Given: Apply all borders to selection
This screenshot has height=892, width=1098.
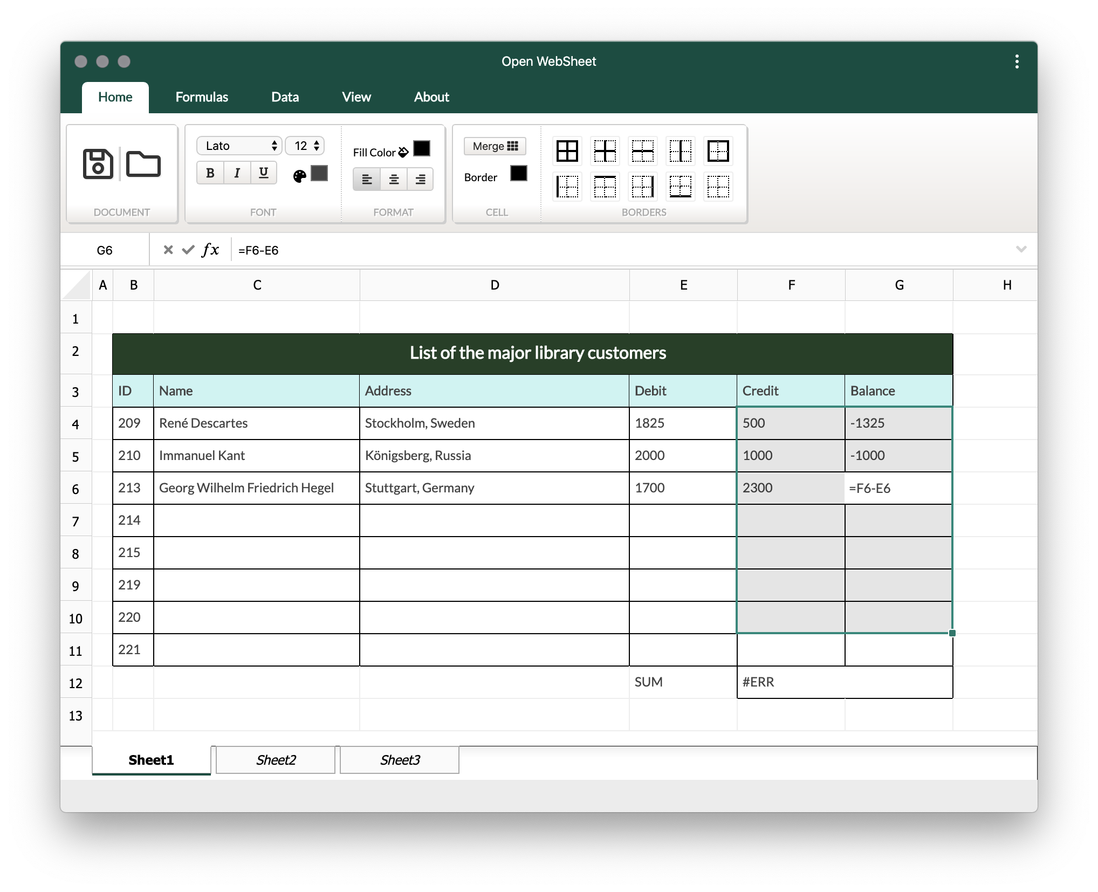Looking at the screenshot, I should coord(567,151).
